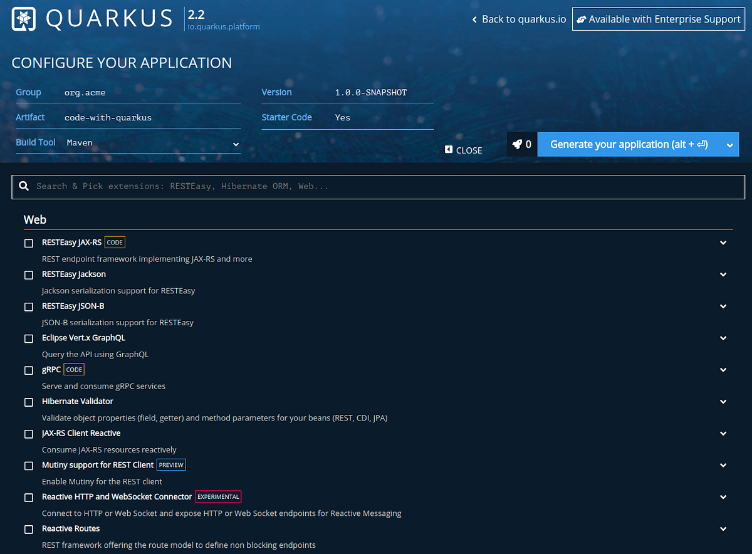The height and width of the screenshot is (554, 752).
Task: Click the arrow icon on the CLOSE control
Action: pyautogui.click(x=448, y=150)
